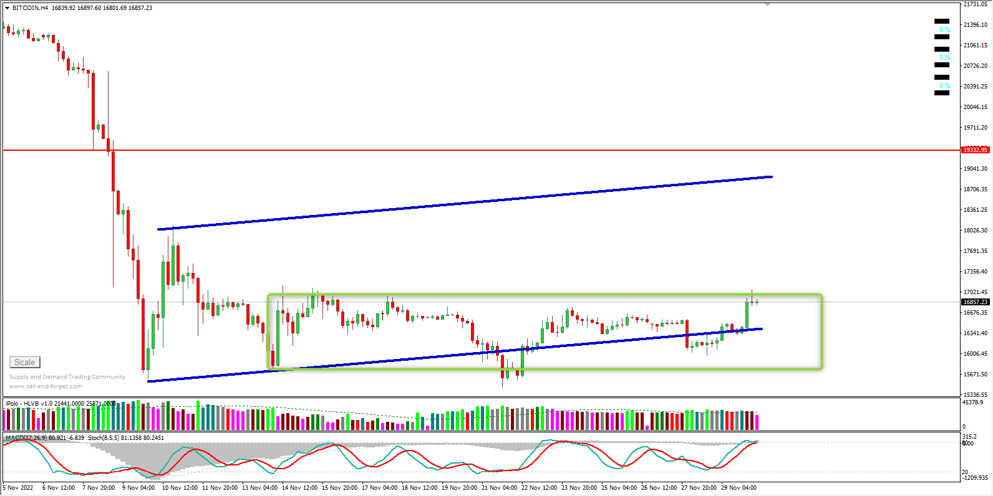Click the 9 Nov 04:00 time label
The height and width of the screenshot is (496, 993).
[138, 488]
